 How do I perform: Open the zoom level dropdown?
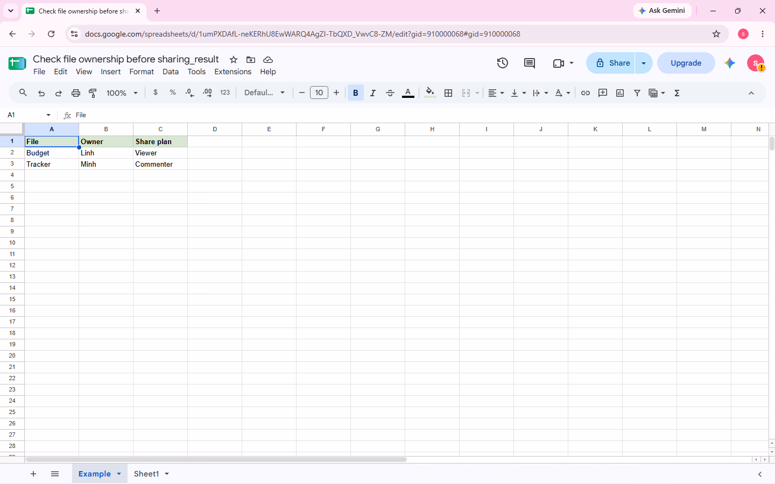pos(122,93)
